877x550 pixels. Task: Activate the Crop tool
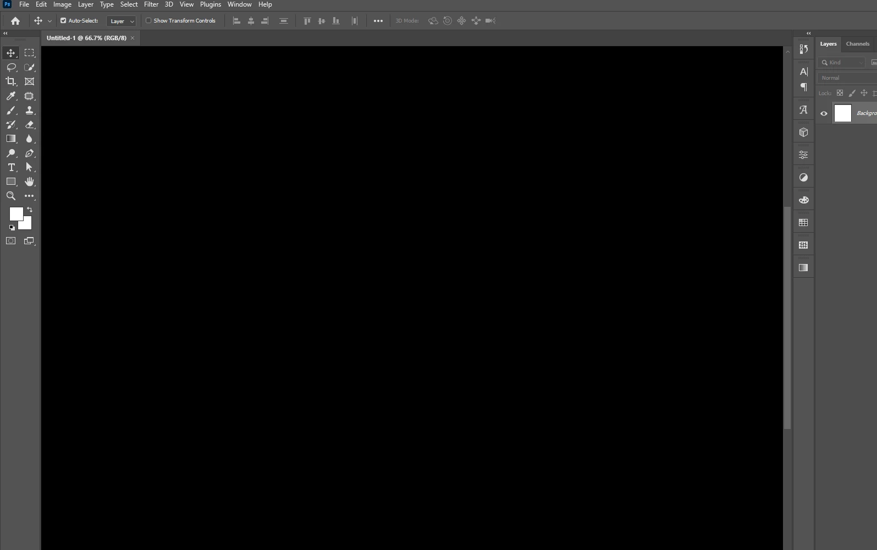click(11, 81)
